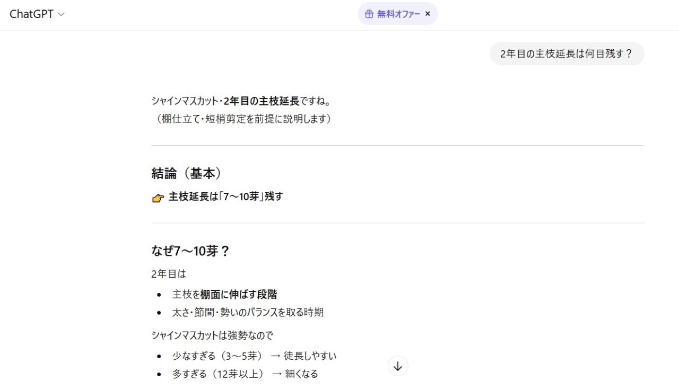Open the ChatGPT model selector dropdown
679x390 pixels.
pos(37,14)
